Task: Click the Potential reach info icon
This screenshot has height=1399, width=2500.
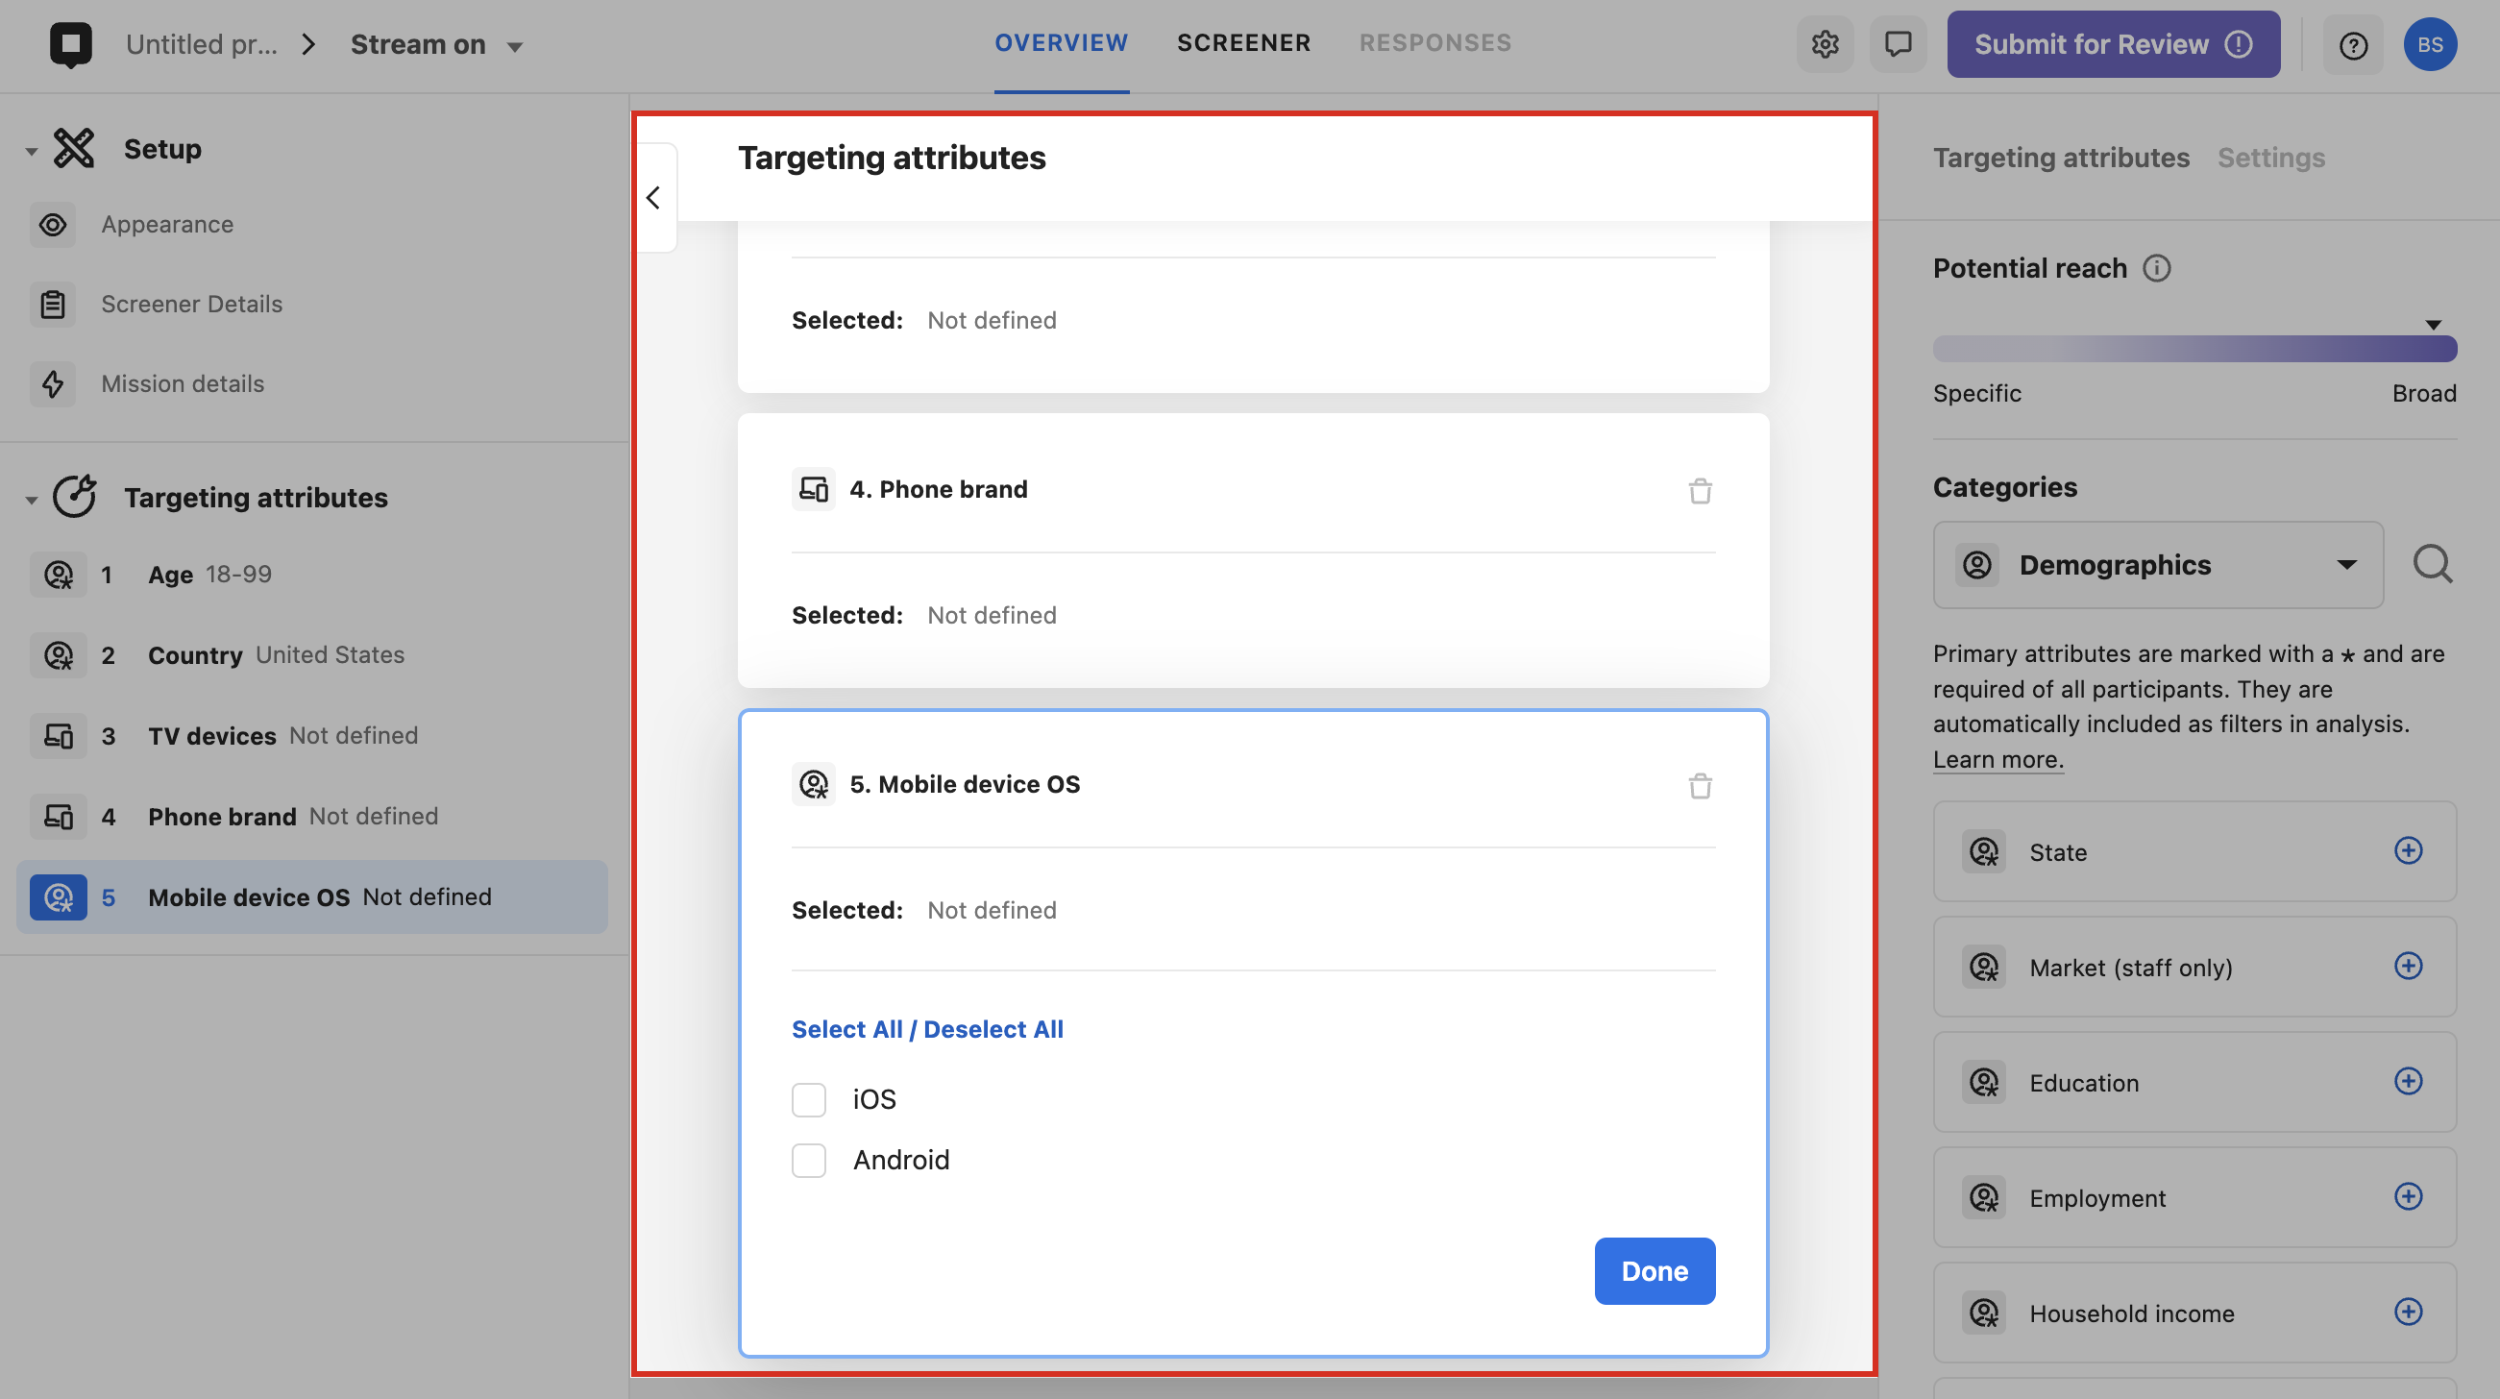Action: 2156,268
